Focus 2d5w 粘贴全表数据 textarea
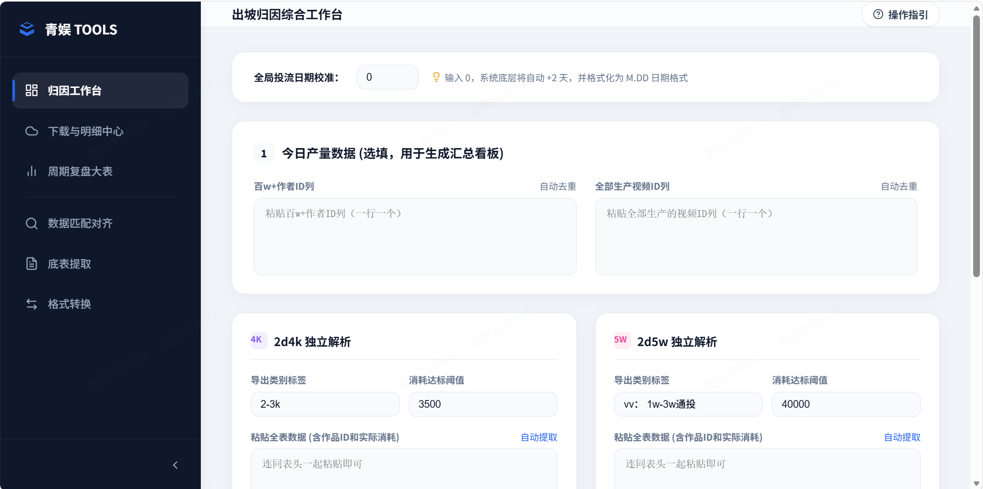This screenshot has width=983, height=489. [767, 468]
